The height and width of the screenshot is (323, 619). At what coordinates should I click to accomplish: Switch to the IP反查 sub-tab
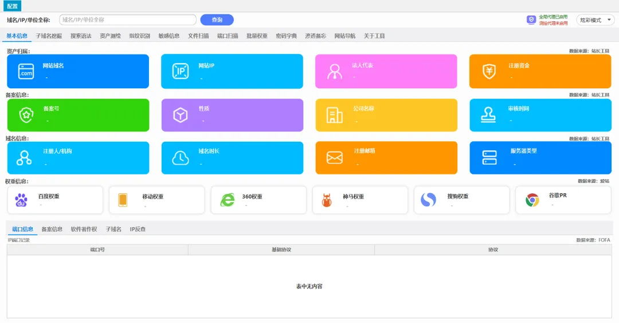tap(138, 229)
